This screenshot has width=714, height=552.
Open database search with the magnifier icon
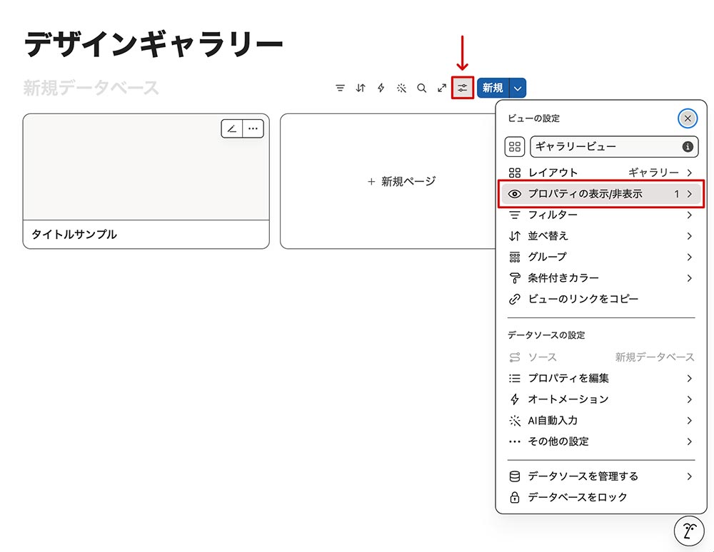click(422, 88)
